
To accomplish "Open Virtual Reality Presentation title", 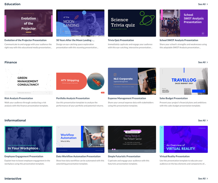I will [x=175, y=156].
